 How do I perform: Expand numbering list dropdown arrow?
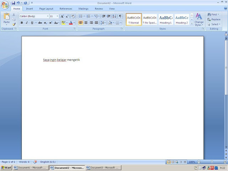92,16
